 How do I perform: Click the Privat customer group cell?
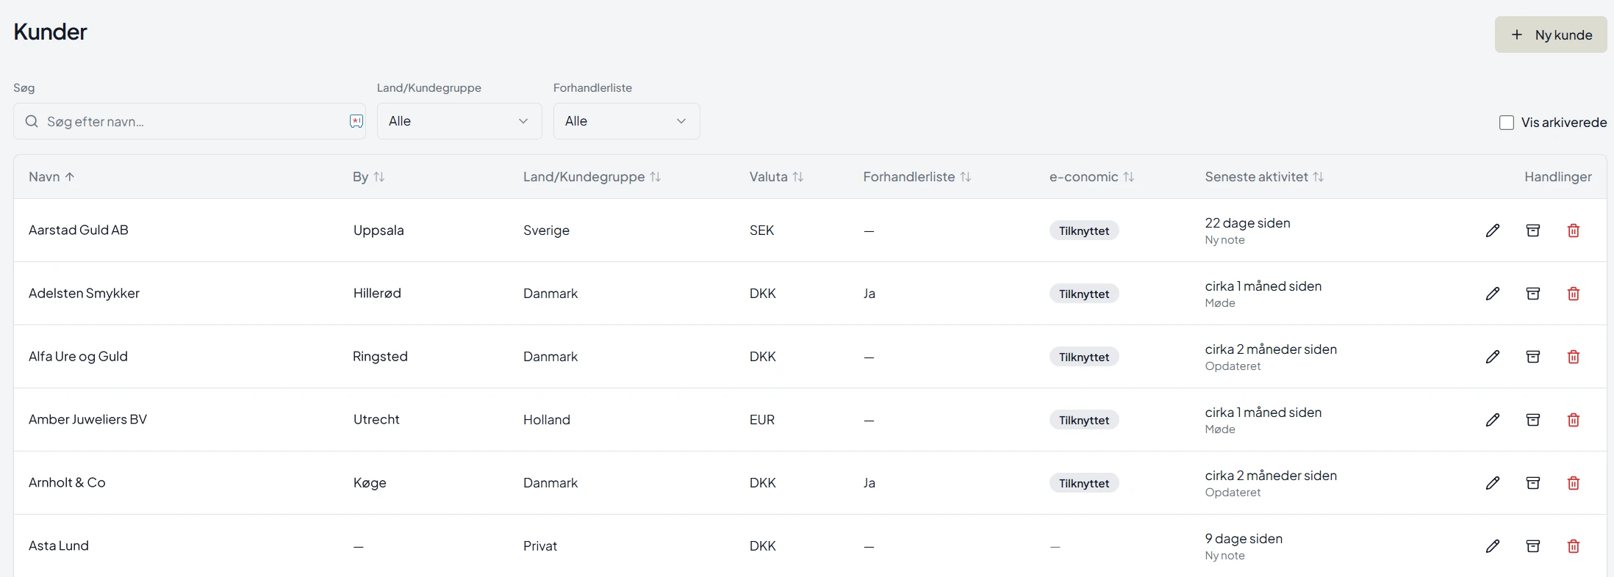click(x=540, y=546)
